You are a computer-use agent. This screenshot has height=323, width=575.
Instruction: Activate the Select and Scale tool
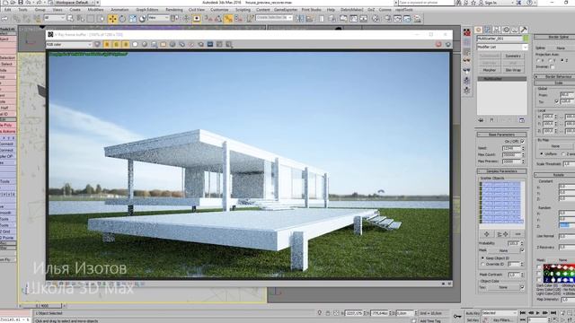(132, 19)
